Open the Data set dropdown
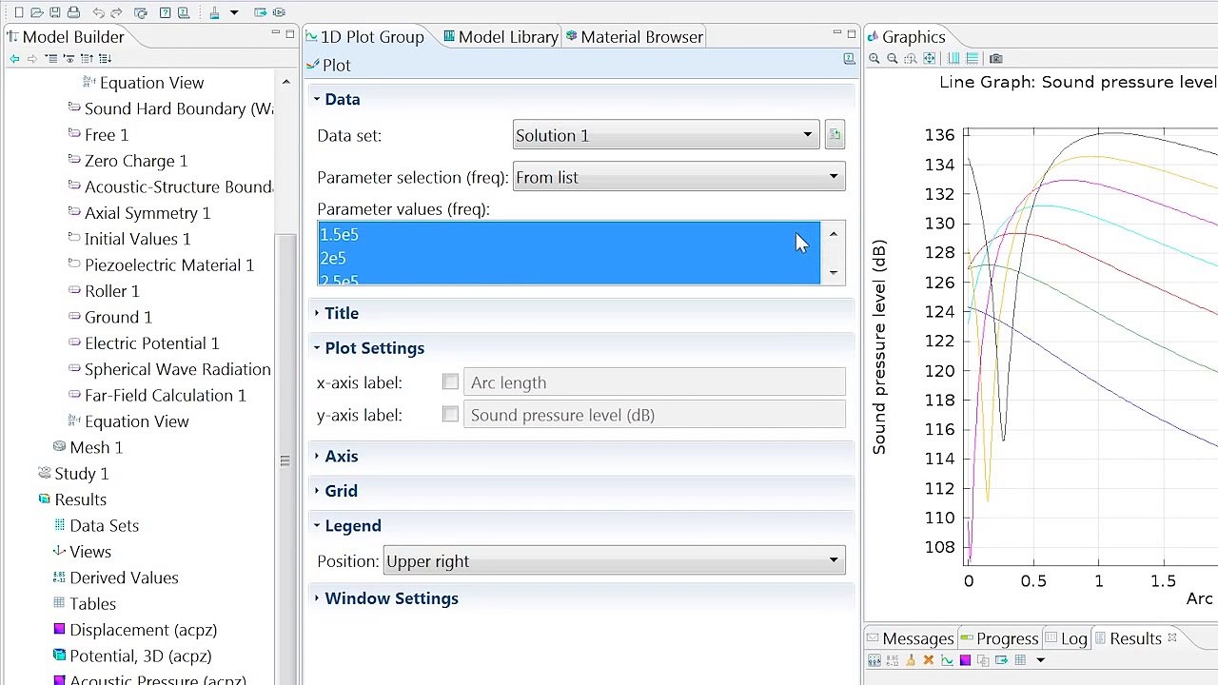This screenshot has width=1218, height=685. (665, 135)
